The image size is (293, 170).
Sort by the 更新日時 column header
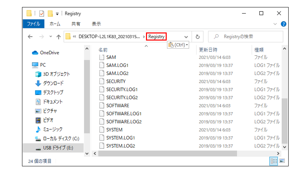click(x=208, y=50)
